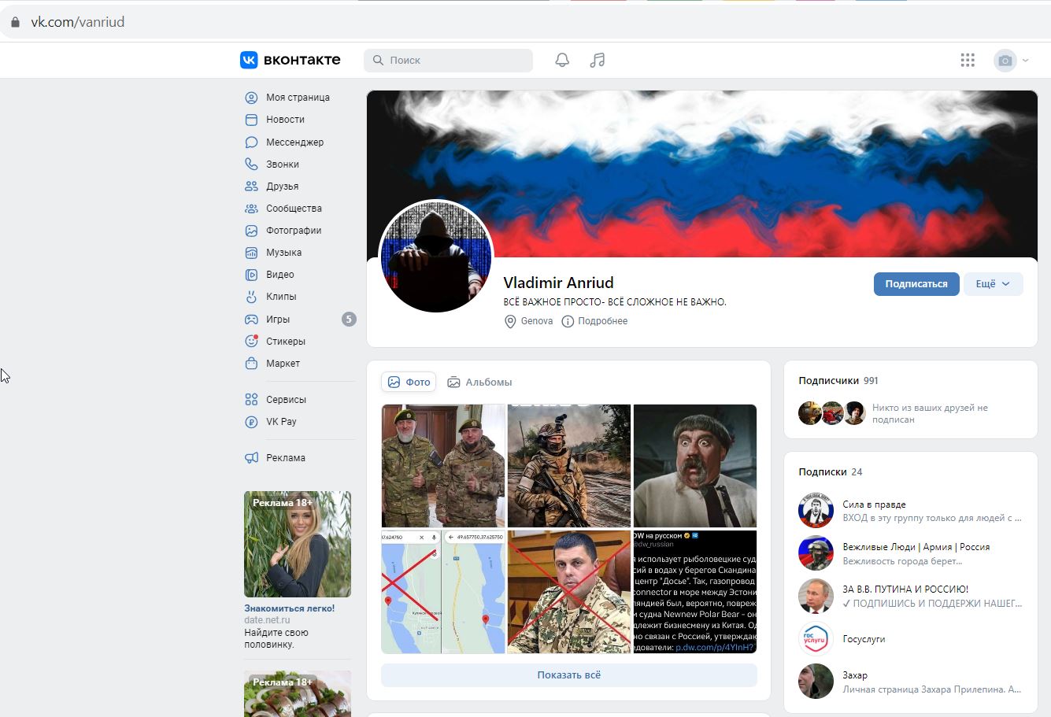Open the Подписки 24 heading
Screen dimensions: 1051x717
click(x=831, y=472)
